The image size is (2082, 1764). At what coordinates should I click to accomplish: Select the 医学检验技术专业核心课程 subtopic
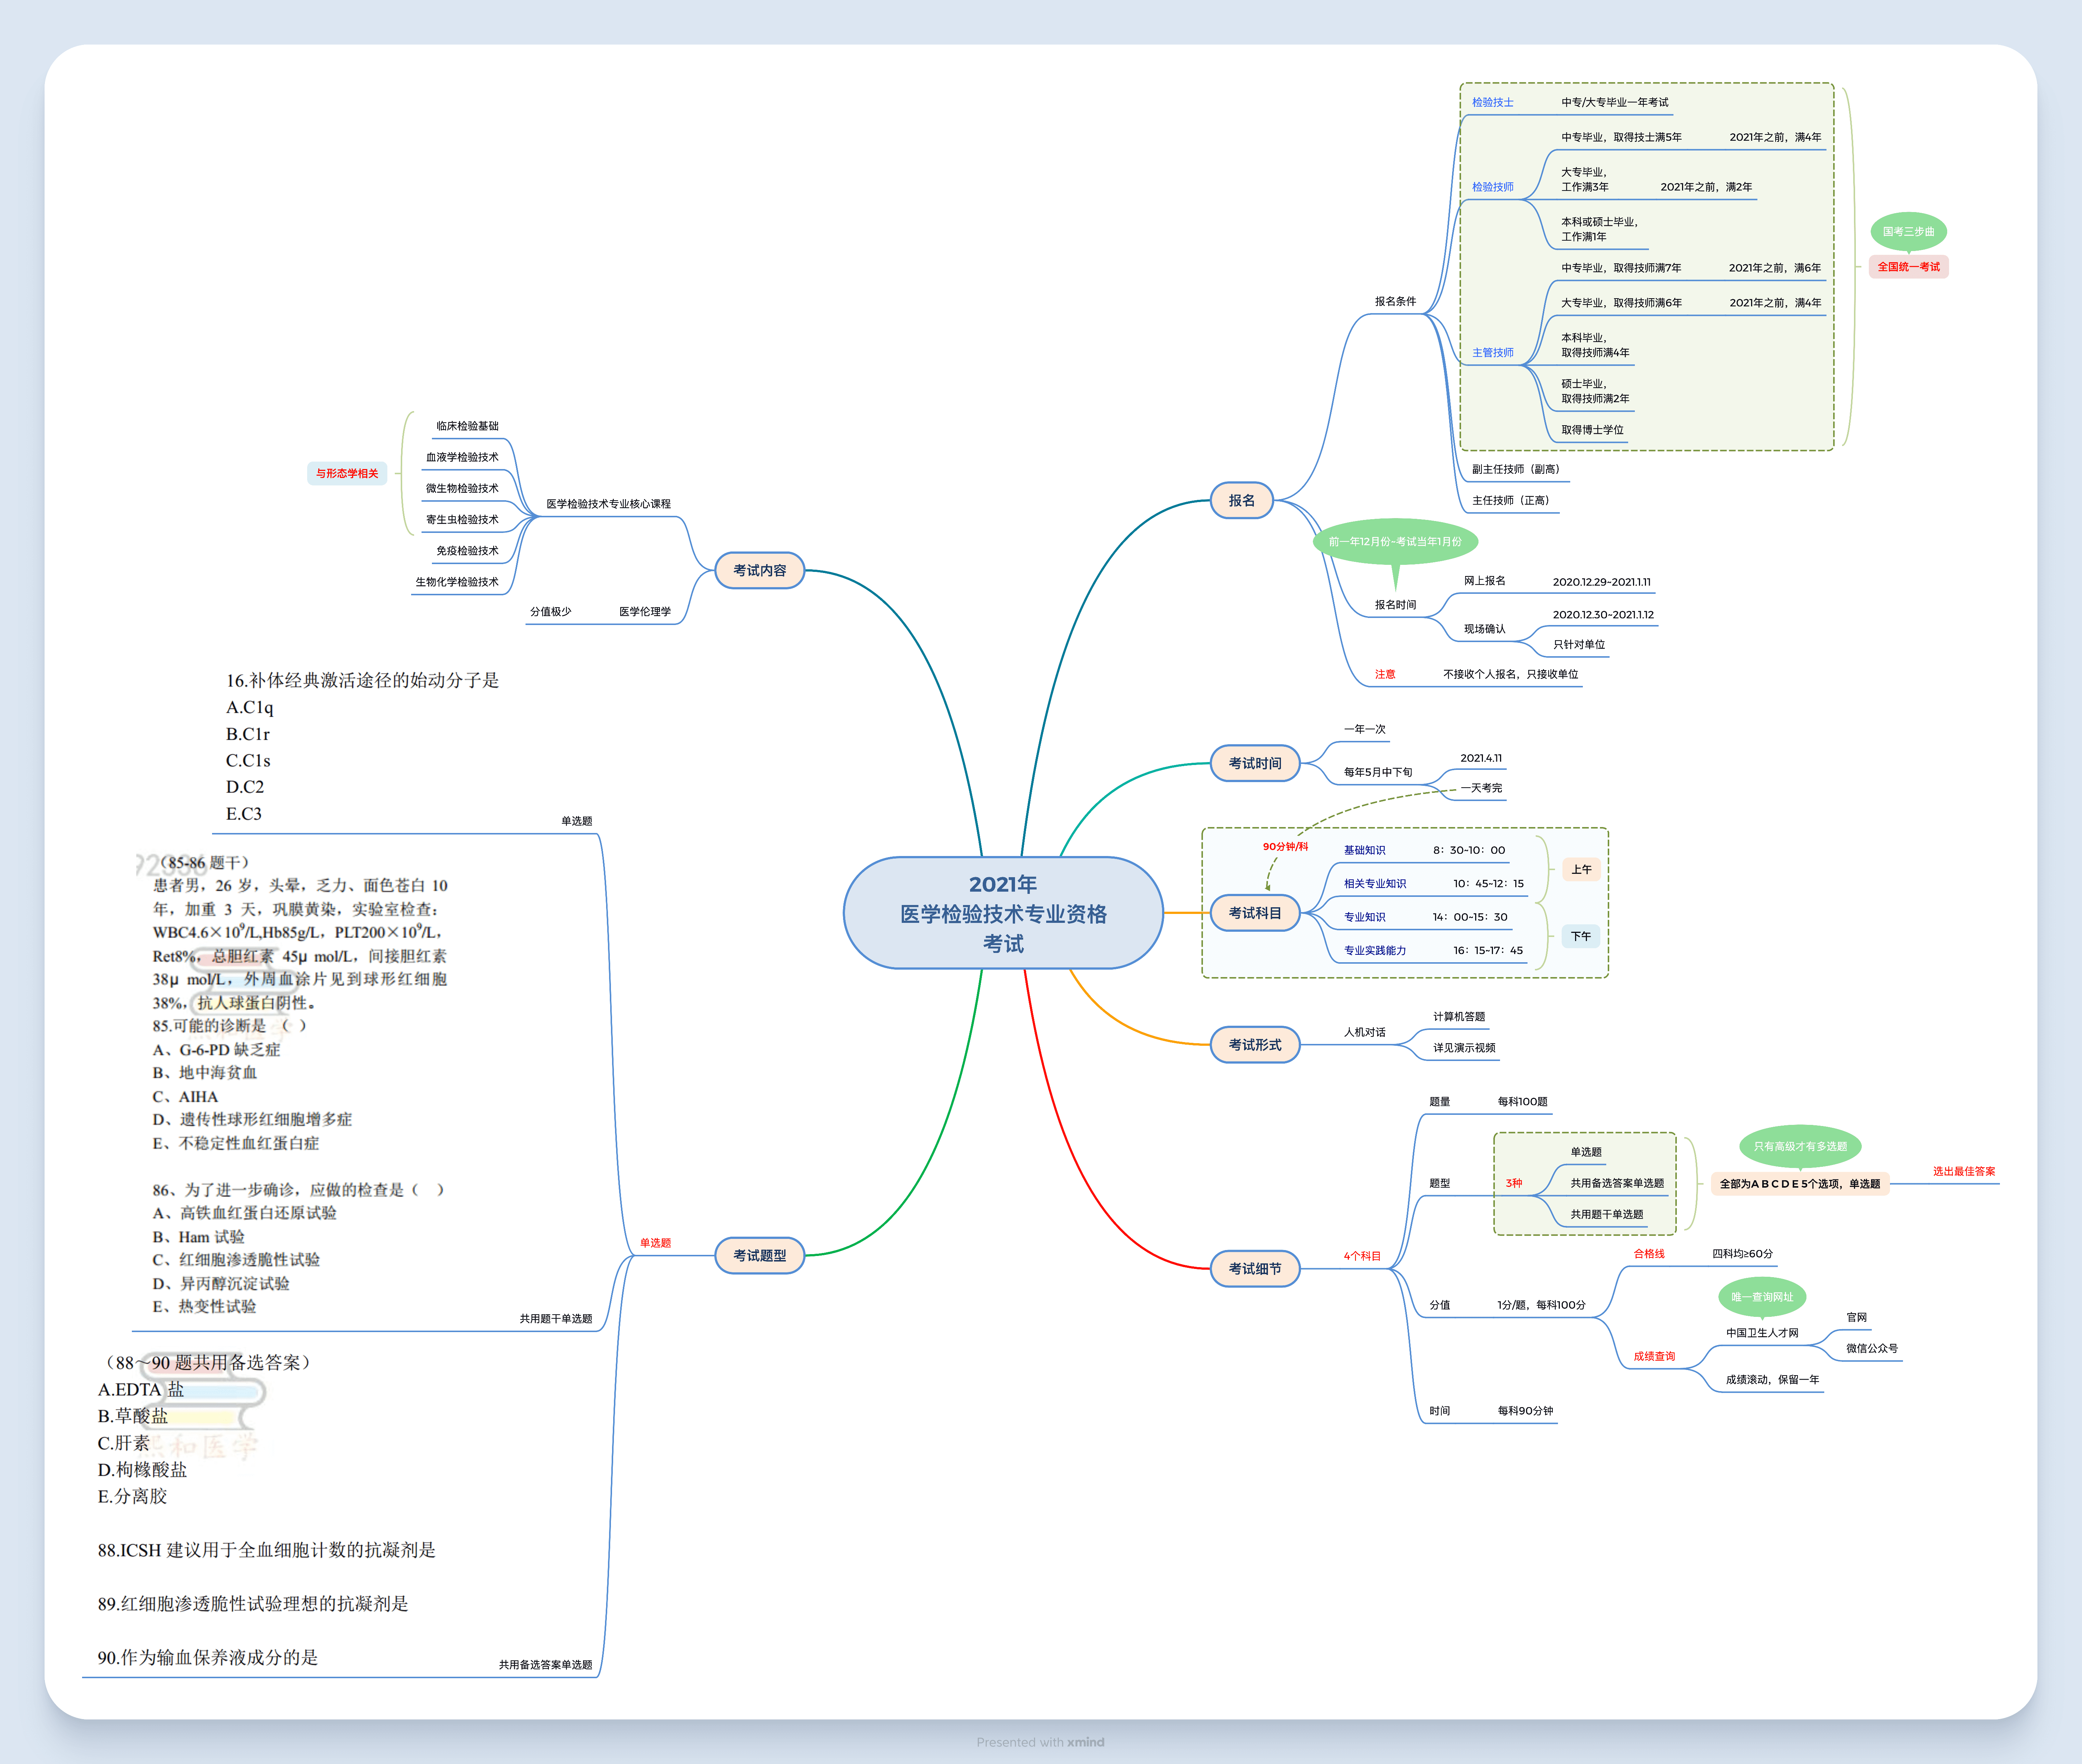[x=608, y=504]
